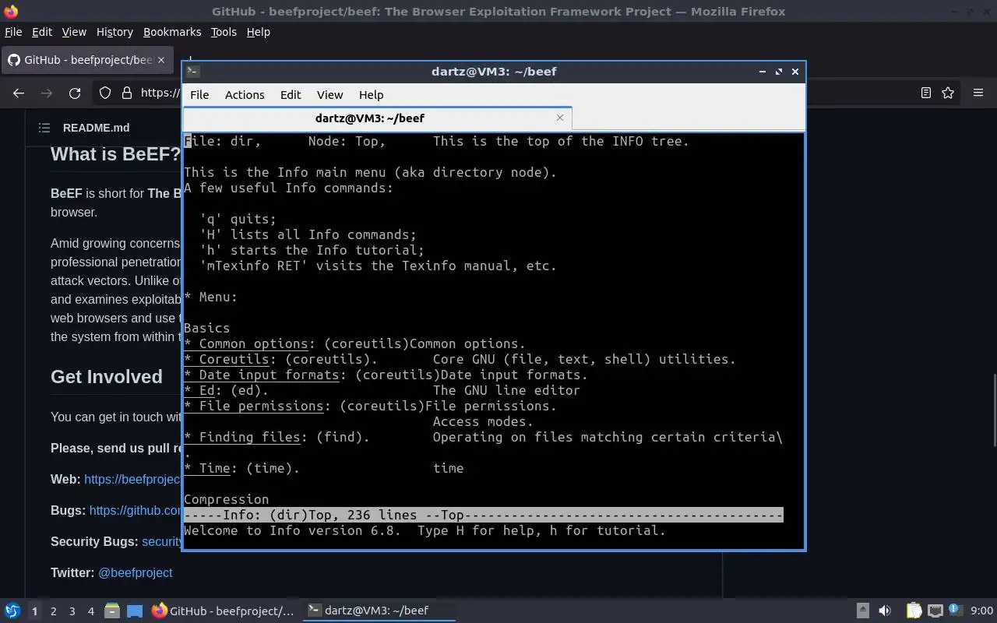Switch to workspace 4
Viewport: 997px width, 623px height.
click(91, 611)
